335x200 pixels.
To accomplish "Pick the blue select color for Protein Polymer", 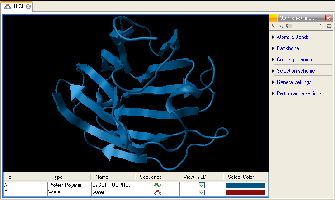I will click(245, 185).
